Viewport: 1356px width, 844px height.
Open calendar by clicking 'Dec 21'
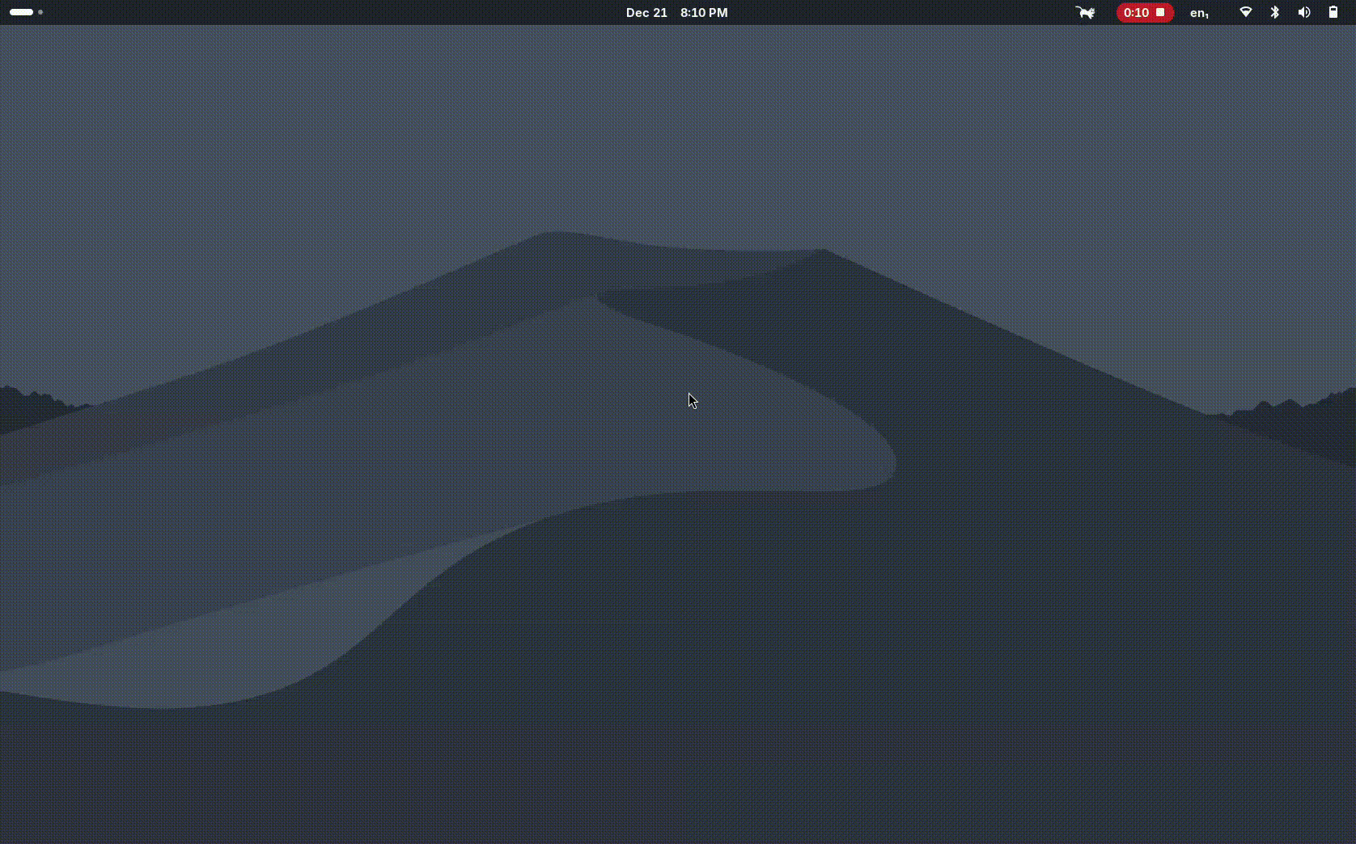point(646,13)
